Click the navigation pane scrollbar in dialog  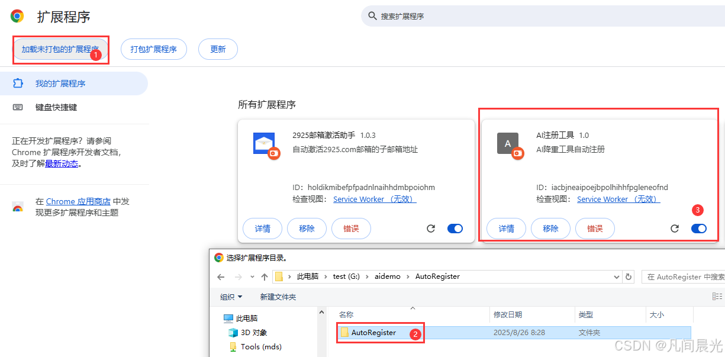[x=321, y=332]
